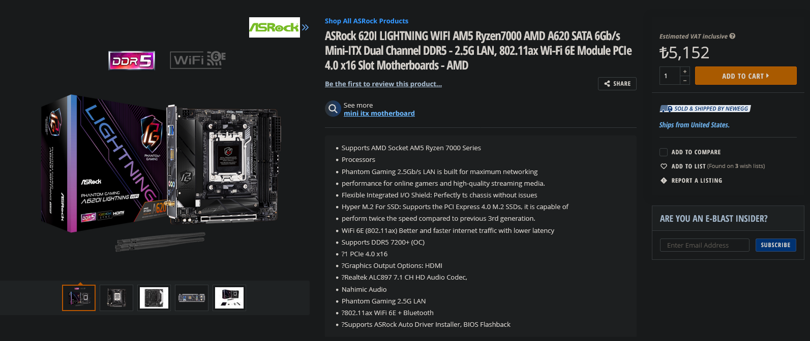This screenshot has width=810, height=341.
Task: Click the double chevron next to ASRock logo
Action: 305,27
